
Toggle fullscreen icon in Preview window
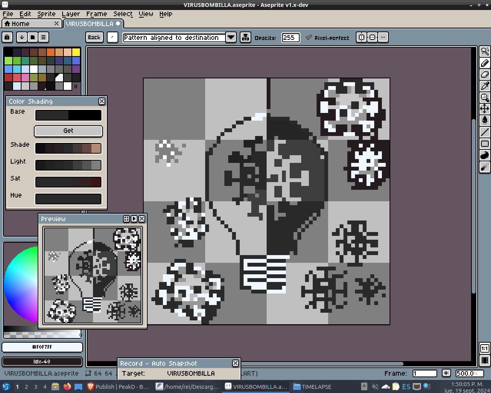(x=126, y=219)
